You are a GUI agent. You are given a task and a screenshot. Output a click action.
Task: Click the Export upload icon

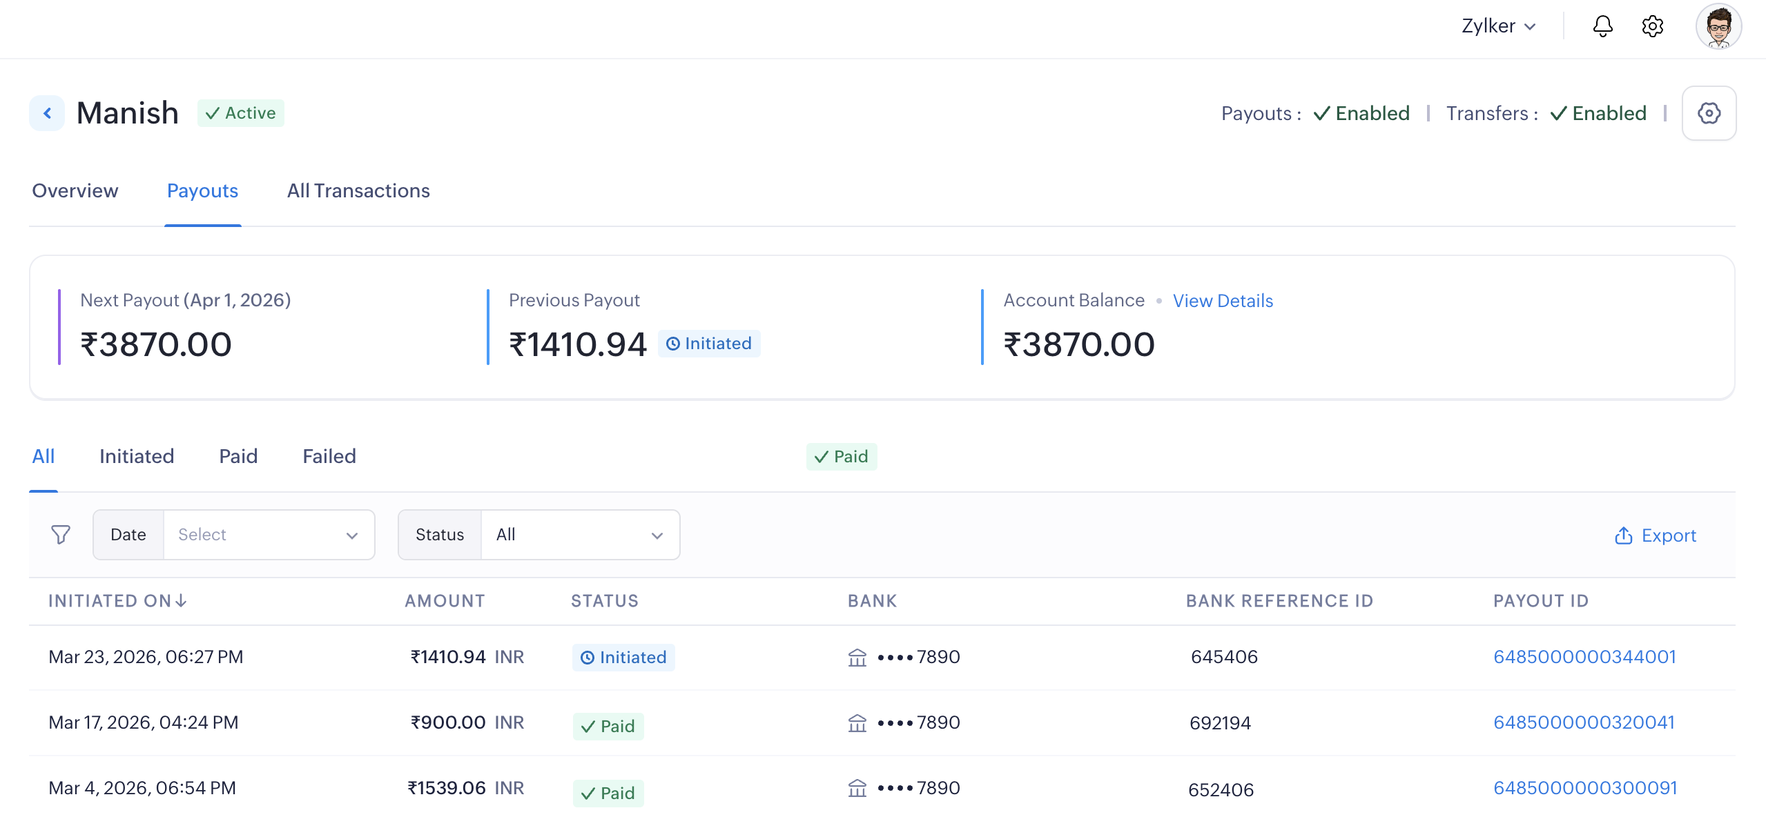1623,535
